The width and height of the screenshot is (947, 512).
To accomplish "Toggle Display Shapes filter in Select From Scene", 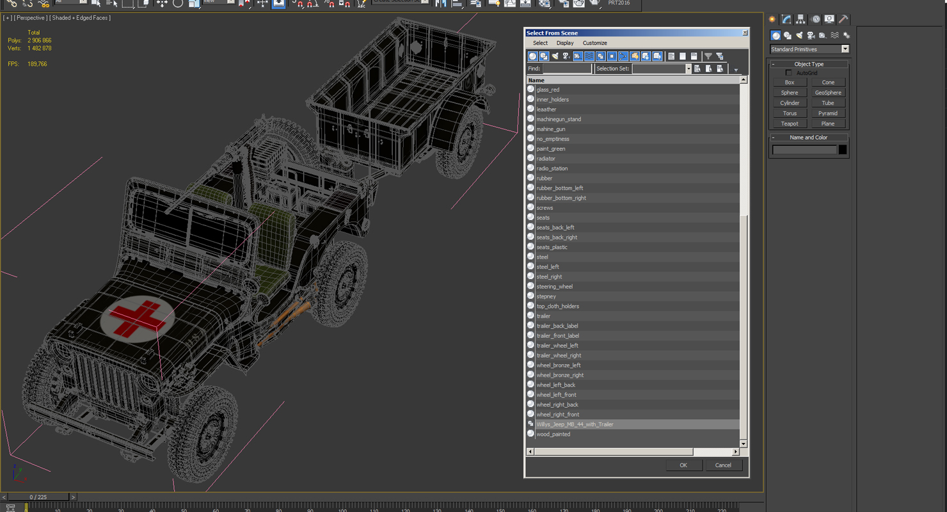I will pos(544,56).
